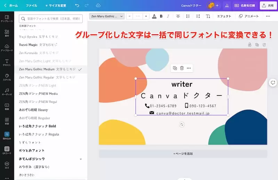Open the サイズを変更 resize menu
Image resolution: width=278 pixels, height=180 pixels.
pos(56,6)
